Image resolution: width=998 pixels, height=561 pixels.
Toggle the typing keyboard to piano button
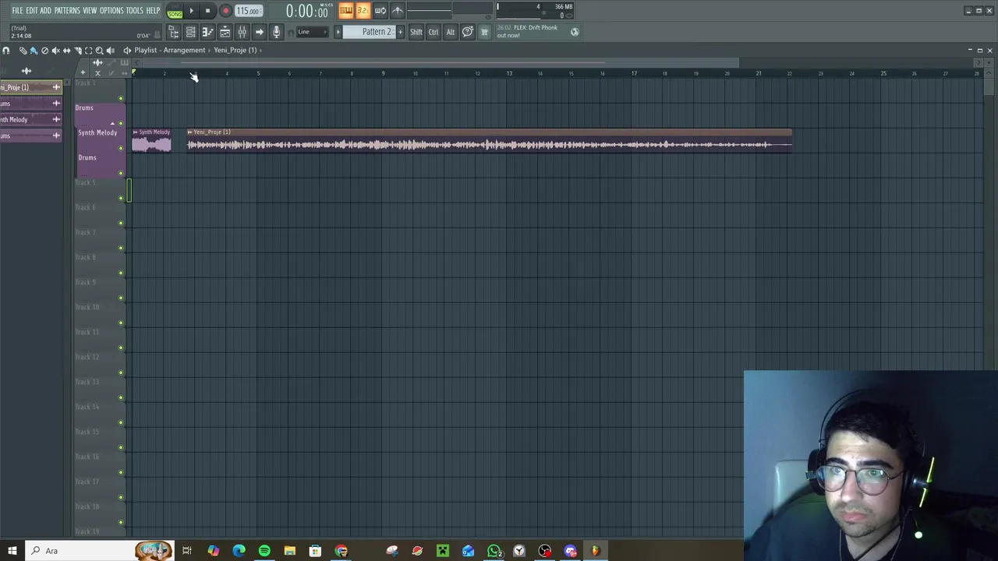345,10
